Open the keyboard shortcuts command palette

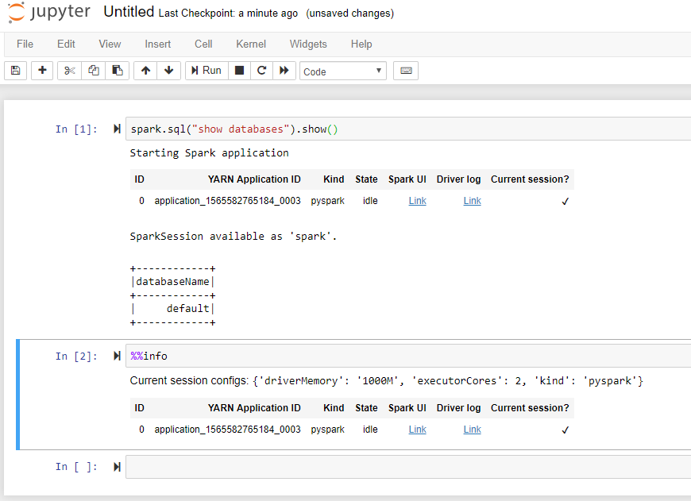point(405,70)
